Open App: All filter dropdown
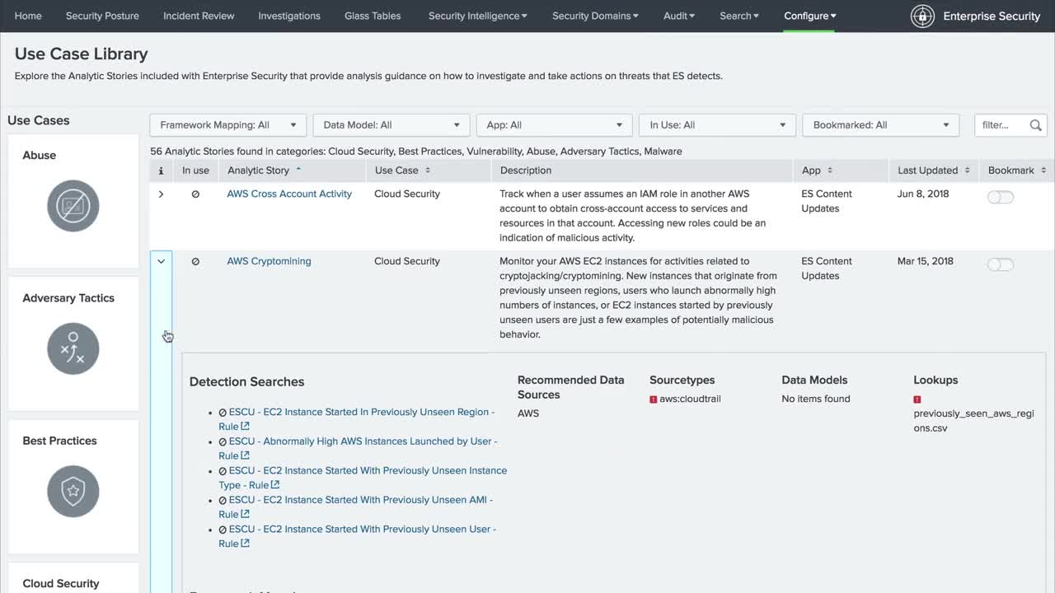 (x=555, y=125)
